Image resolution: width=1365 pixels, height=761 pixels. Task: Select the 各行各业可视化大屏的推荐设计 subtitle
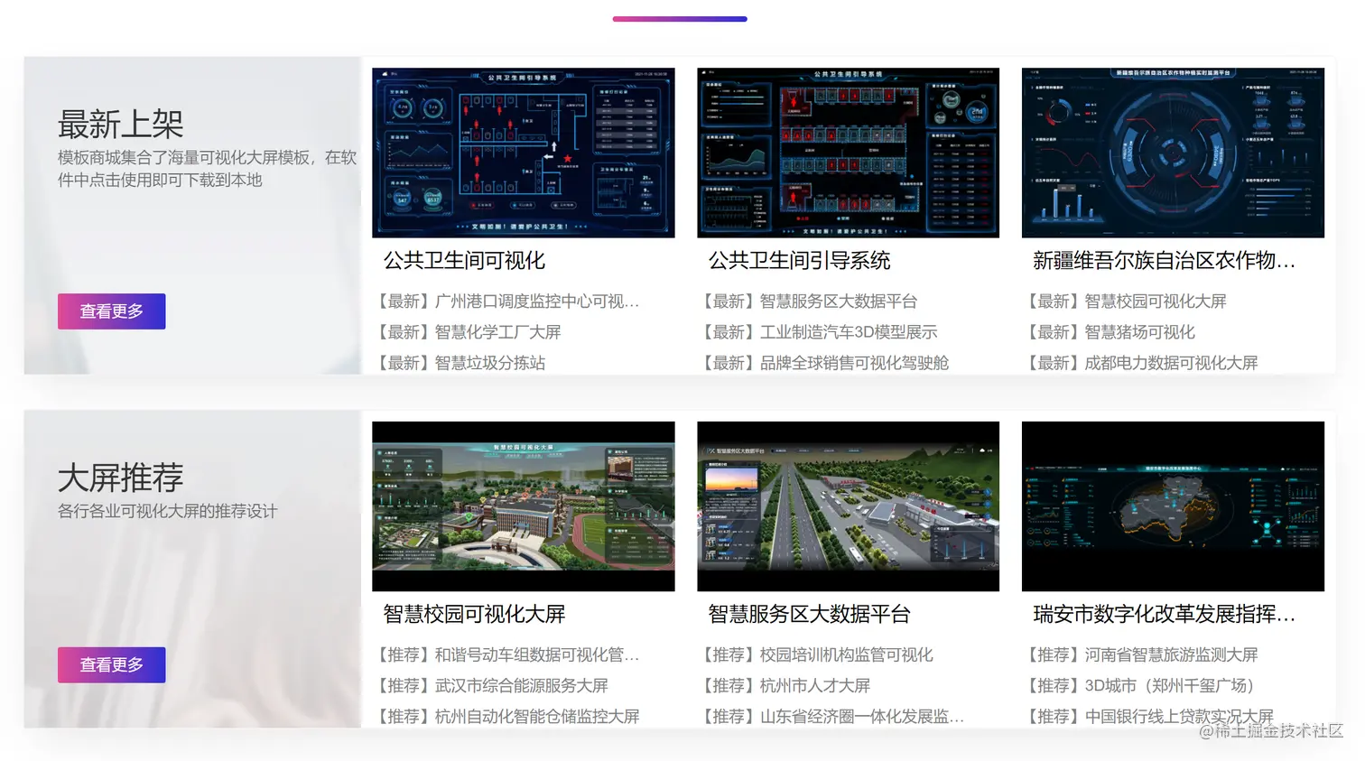pyautogui.click(x=168, y=512)
